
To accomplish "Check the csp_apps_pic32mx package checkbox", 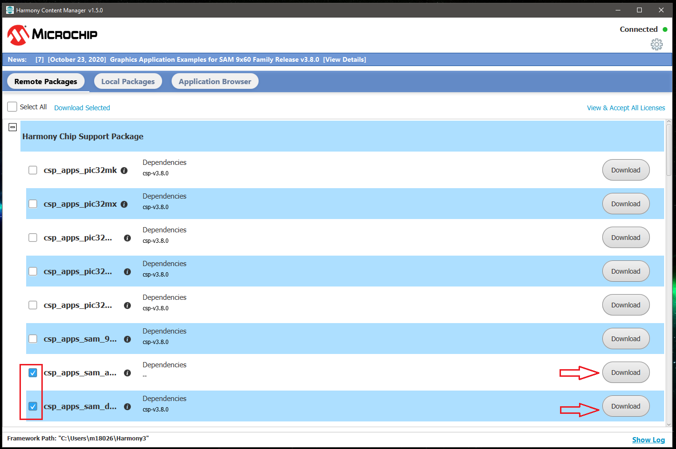I will click(x=33, y=204).
